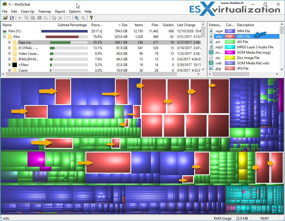Open the Treemap menu

click(44, 12)
